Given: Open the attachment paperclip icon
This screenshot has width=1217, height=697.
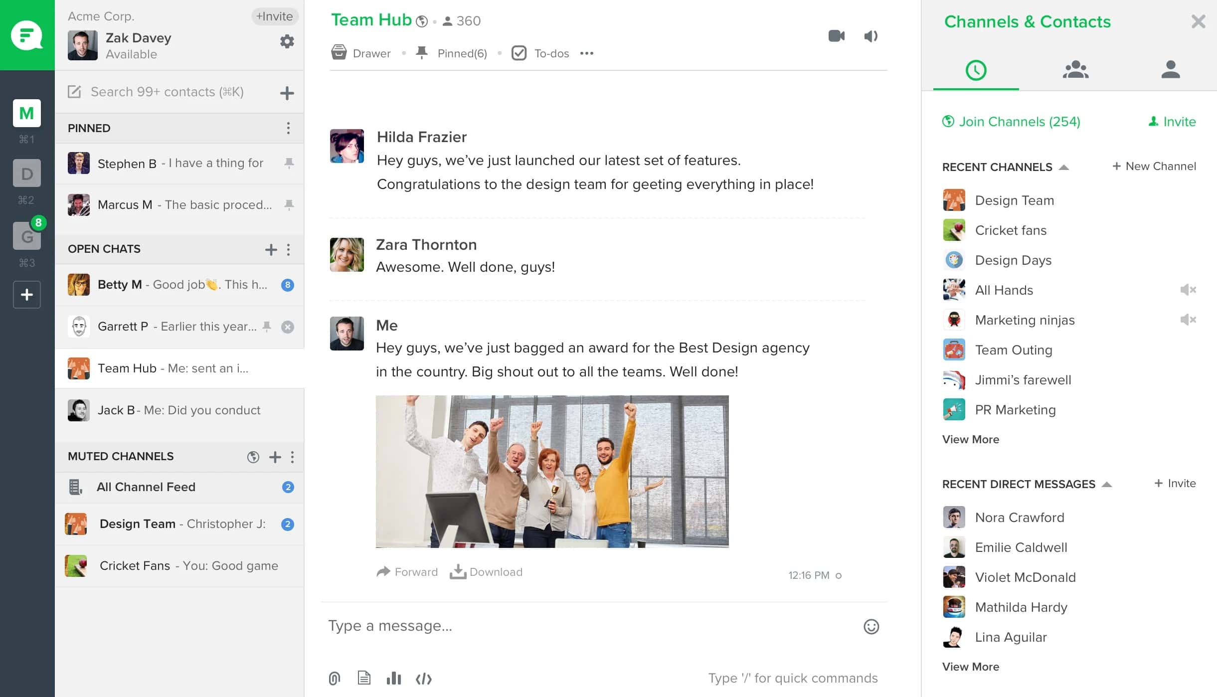Looking at the screenshot, I should (x=335, y=678).
